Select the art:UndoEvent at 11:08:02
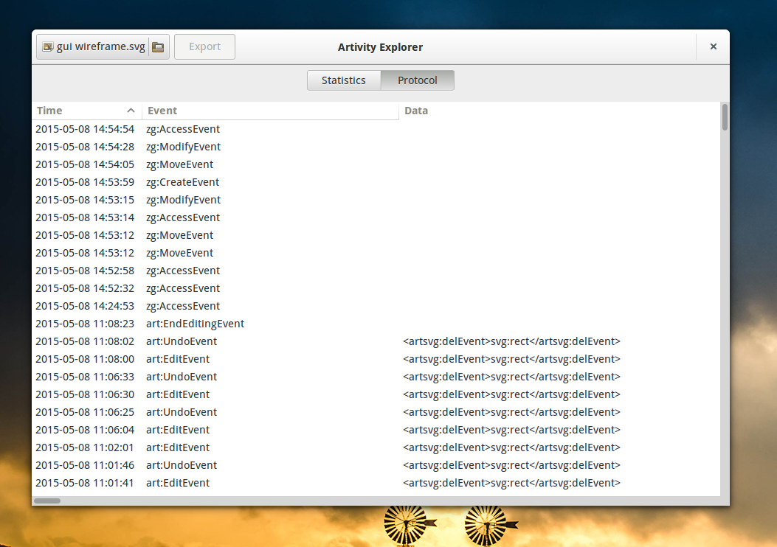777x547 pixels. tap(182, 341)
